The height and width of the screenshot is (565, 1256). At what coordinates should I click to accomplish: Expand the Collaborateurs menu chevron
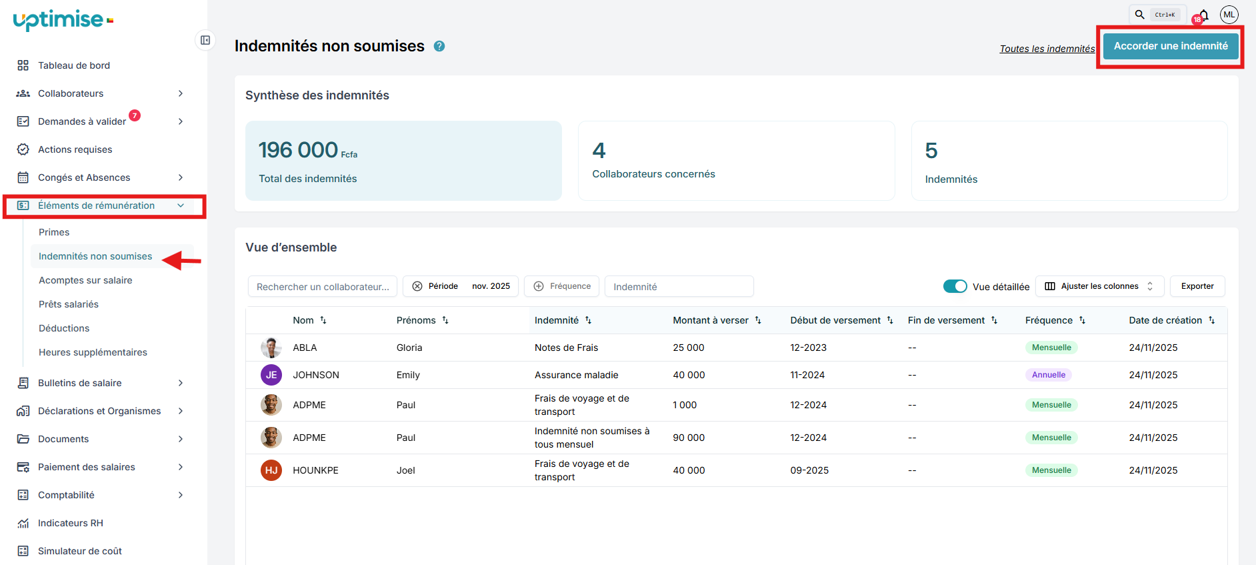[181, 93]
